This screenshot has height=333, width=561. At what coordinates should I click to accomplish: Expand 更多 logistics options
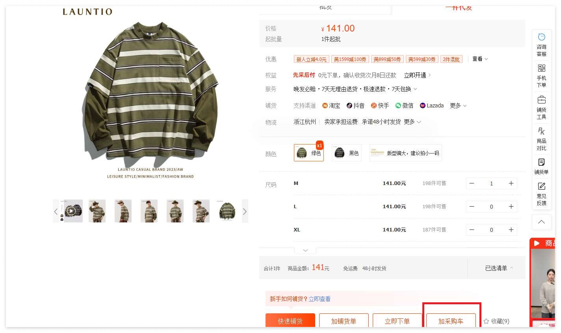(412, 122)
